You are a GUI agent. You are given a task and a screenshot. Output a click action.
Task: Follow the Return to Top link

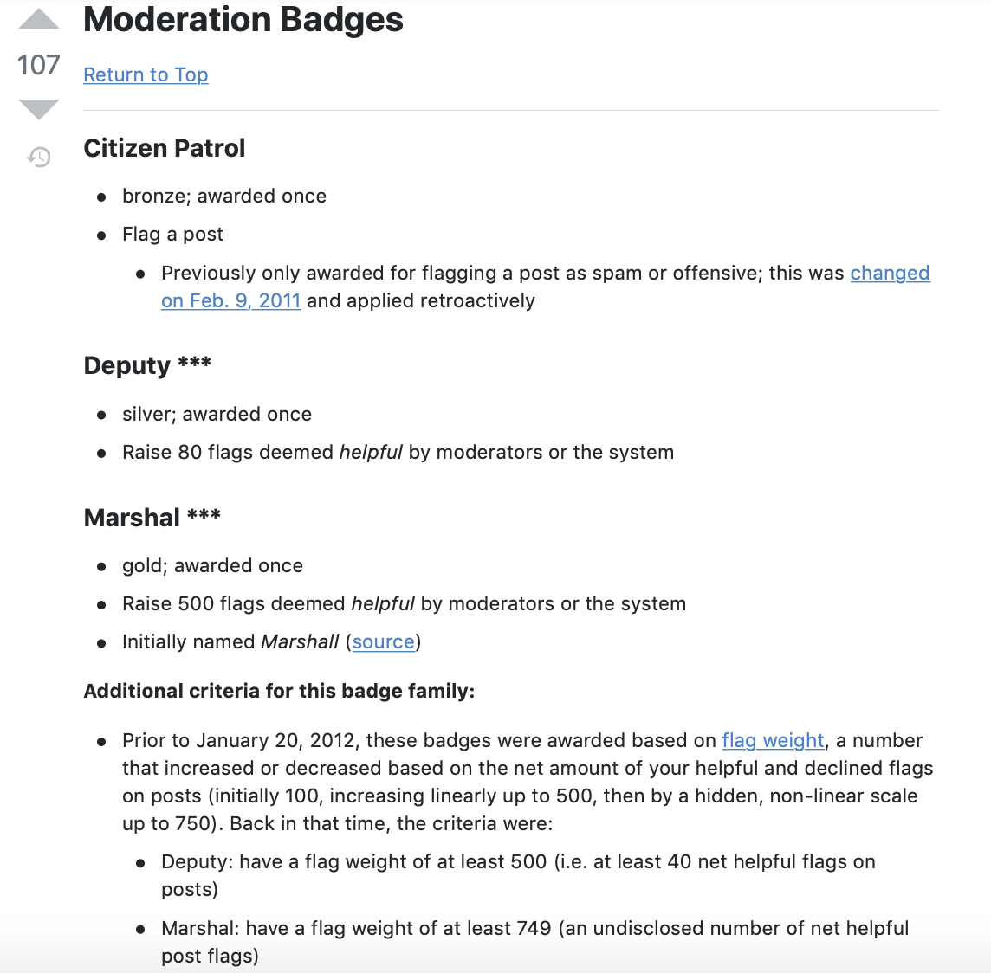(146, 75)
